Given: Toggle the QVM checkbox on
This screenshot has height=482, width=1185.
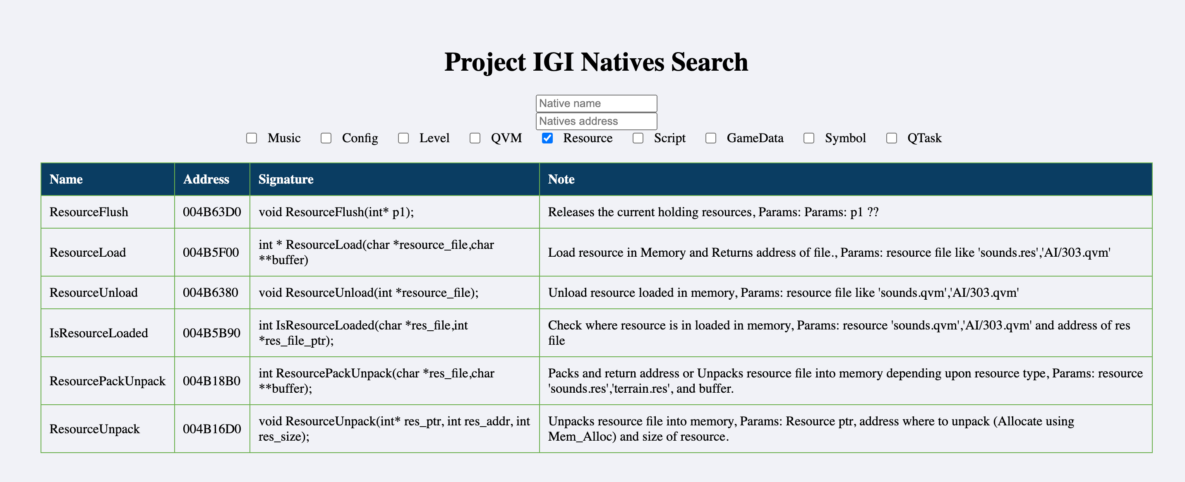Looking at the screenshot, I should 475,138.
